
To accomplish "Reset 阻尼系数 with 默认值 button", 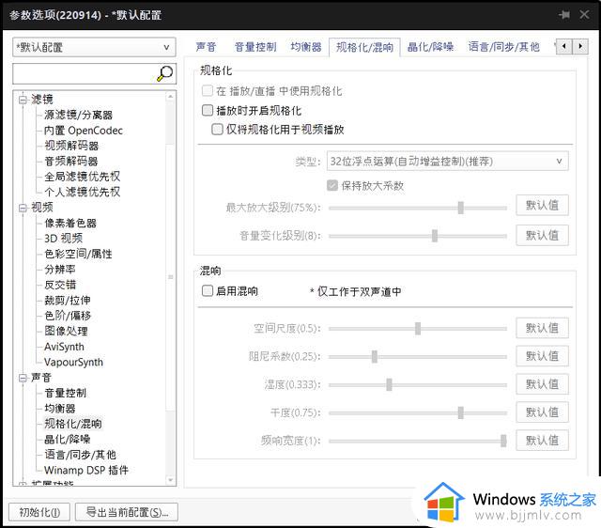I will (x=542, y=356).
